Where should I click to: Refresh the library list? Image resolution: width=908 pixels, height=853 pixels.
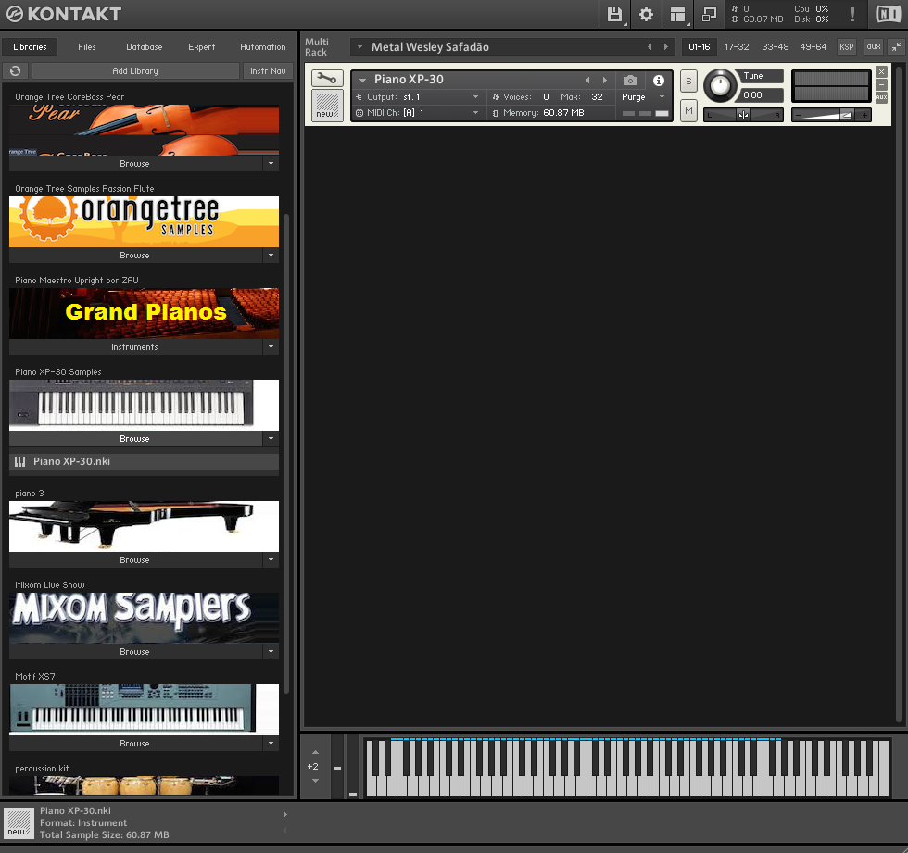click(16, 70)
